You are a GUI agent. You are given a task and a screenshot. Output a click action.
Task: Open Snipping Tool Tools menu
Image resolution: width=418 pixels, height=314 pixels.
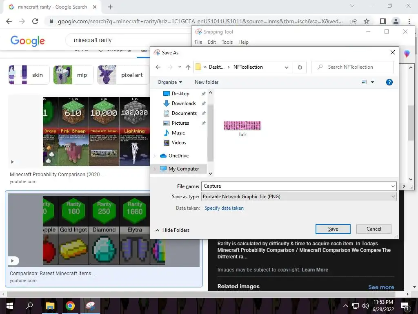[x=227, y=42]
